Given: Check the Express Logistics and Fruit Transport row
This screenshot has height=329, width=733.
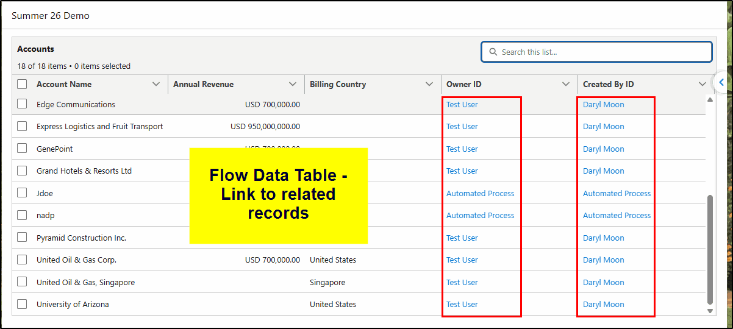Looking at the screenshot, I should tap(22, 126).
